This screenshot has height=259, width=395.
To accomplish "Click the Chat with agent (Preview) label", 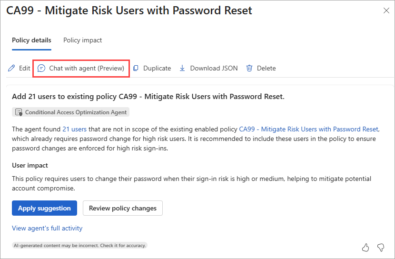I will point(87,68).
